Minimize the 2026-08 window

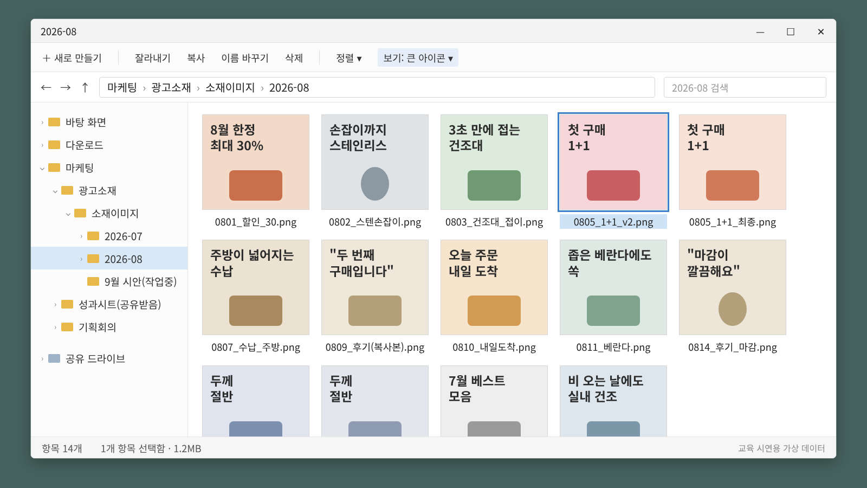coord(760,31)
